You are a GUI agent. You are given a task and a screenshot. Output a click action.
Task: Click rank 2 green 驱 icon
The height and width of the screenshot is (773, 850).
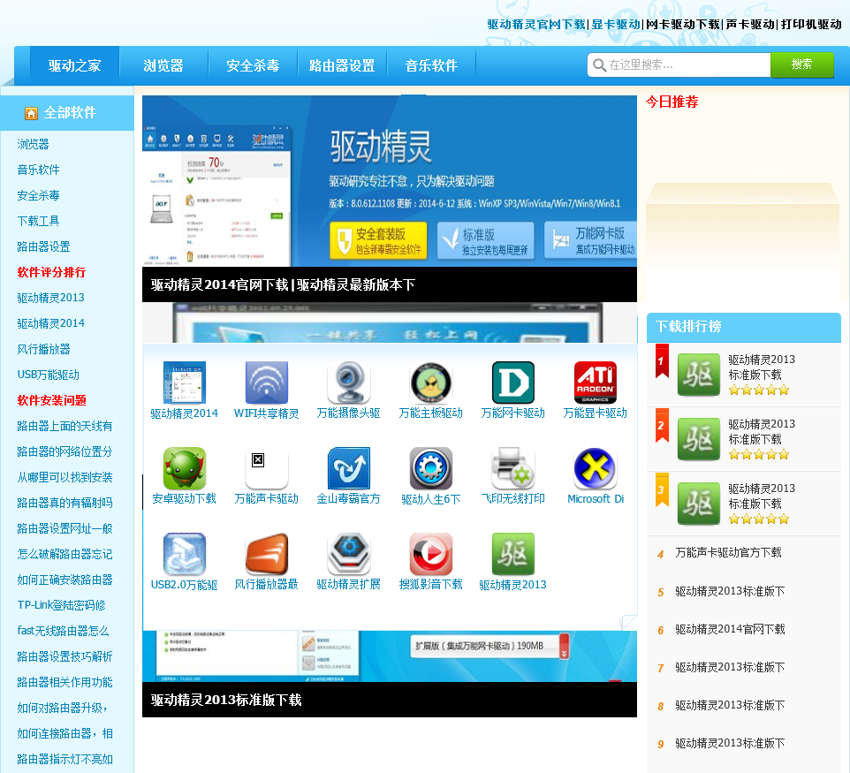[x=699, y=439]
